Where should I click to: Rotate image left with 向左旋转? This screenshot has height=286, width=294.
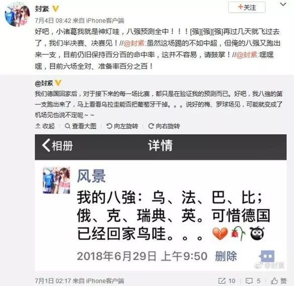(x=122, y=126)
